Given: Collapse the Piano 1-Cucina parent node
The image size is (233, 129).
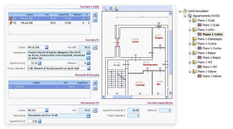Looking at the screenshot, I should (190, 44).
